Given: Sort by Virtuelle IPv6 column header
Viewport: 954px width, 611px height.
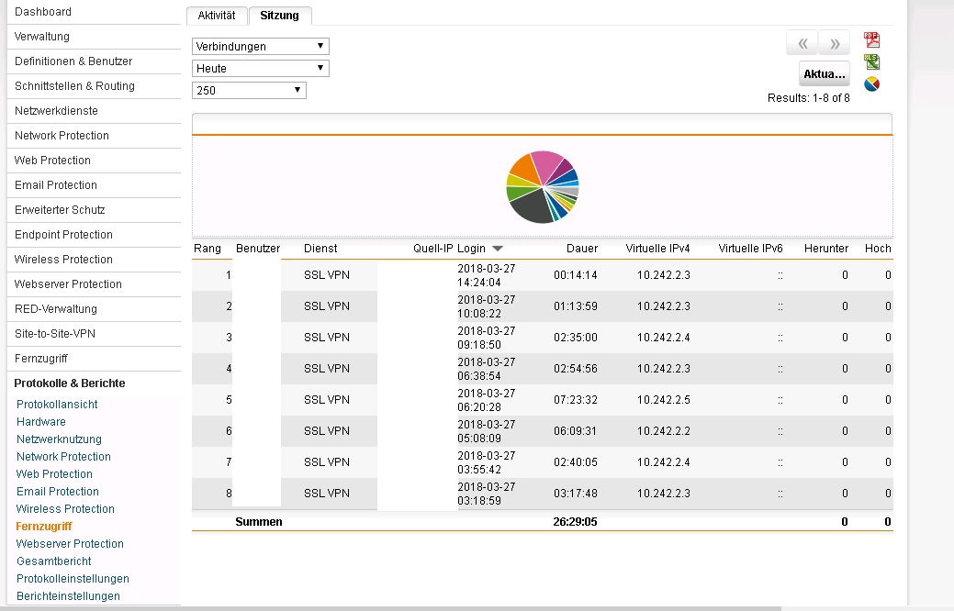Looking at the screenshot, I should [x=751, y=249].
